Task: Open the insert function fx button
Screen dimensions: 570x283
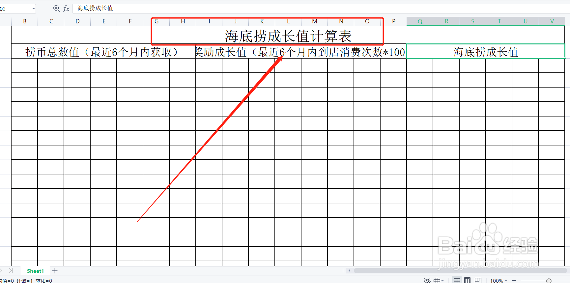Action: pos(66,9)
